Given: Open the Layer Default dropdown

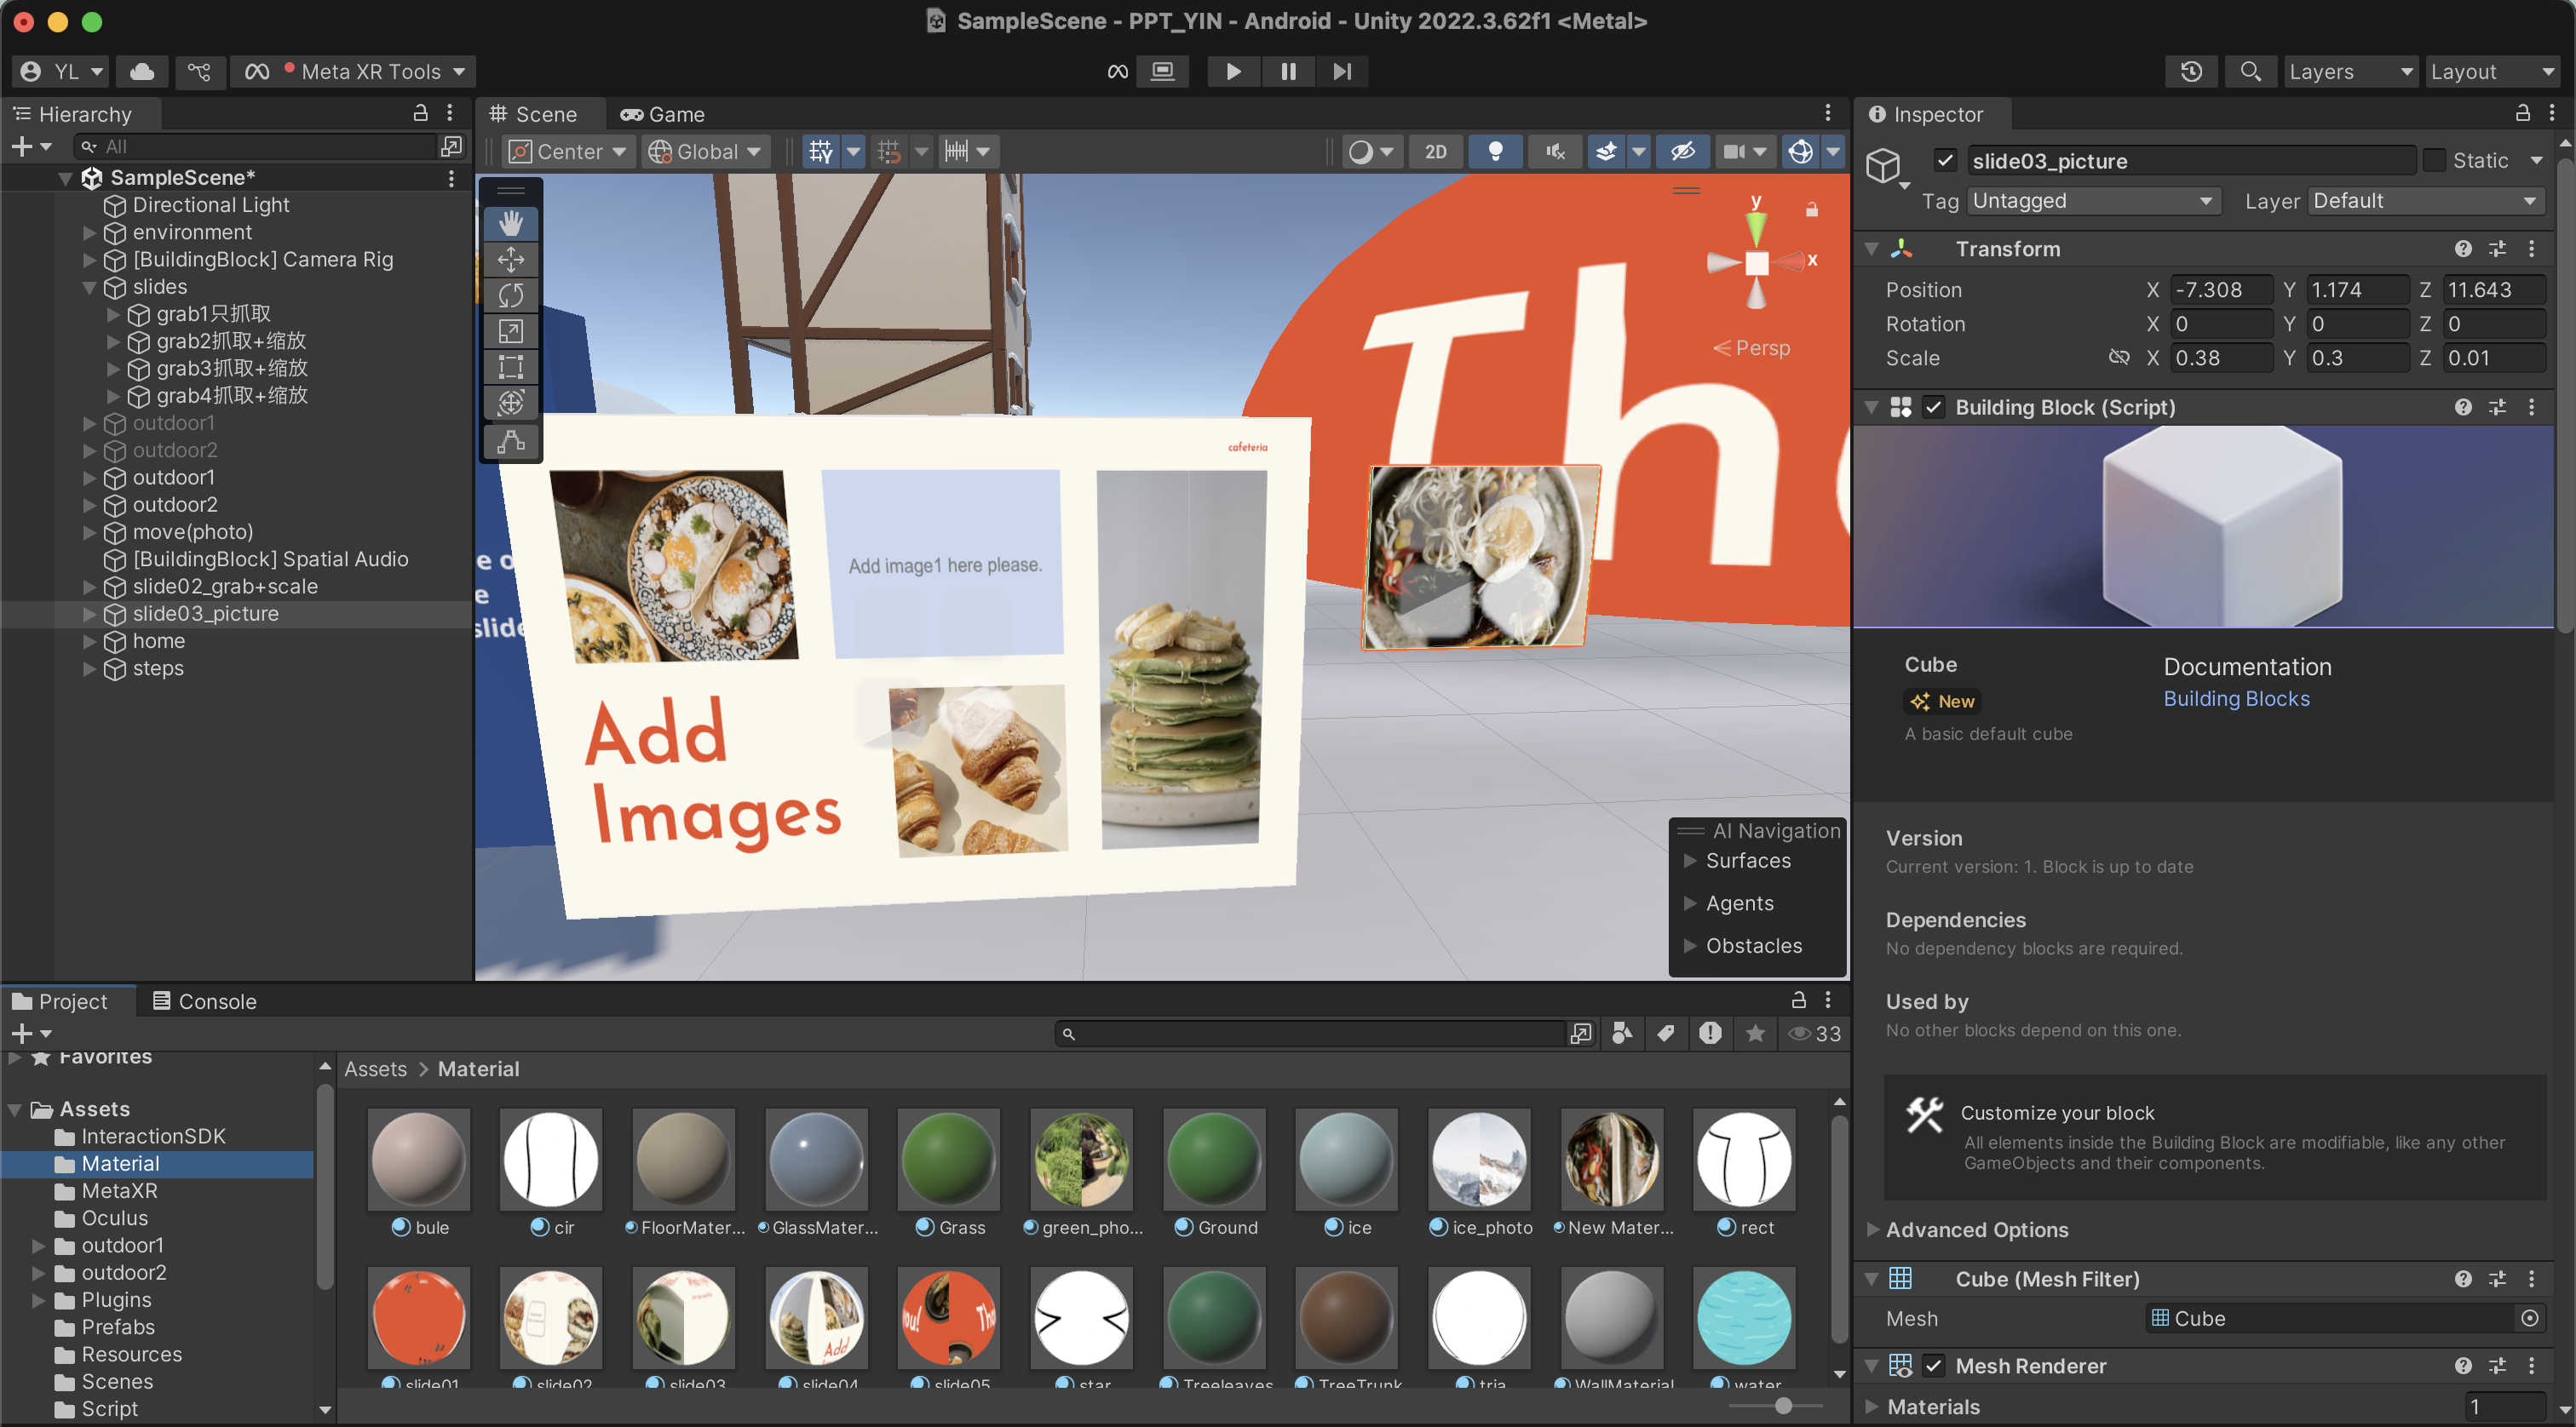Looking at the screenshot, I should pyautogui.click(x=2424, y=201).
